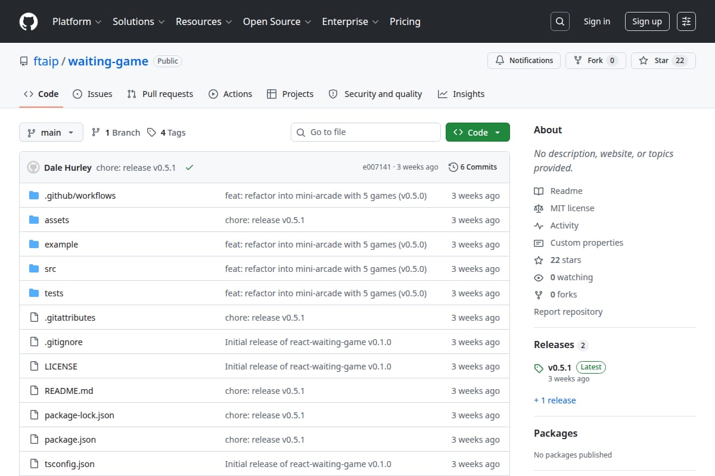Open commit hash e007141
The image size is (715, 476).
coord(377,167)
